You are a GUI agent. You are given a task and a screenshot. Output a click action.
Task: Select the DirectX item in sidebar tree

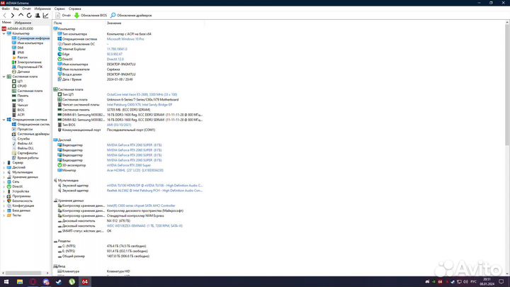(18, 186)
